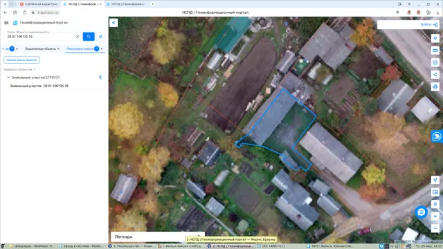443x249 pixels.
Task: Open taskbar item Вход в системы - МойОфис
Action: 82,246
